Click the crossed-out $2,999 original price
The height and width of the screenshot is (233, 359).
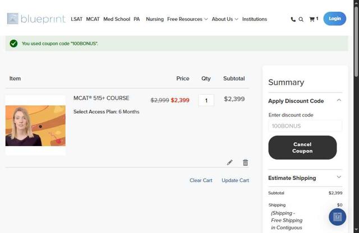[x=160, y=100]
